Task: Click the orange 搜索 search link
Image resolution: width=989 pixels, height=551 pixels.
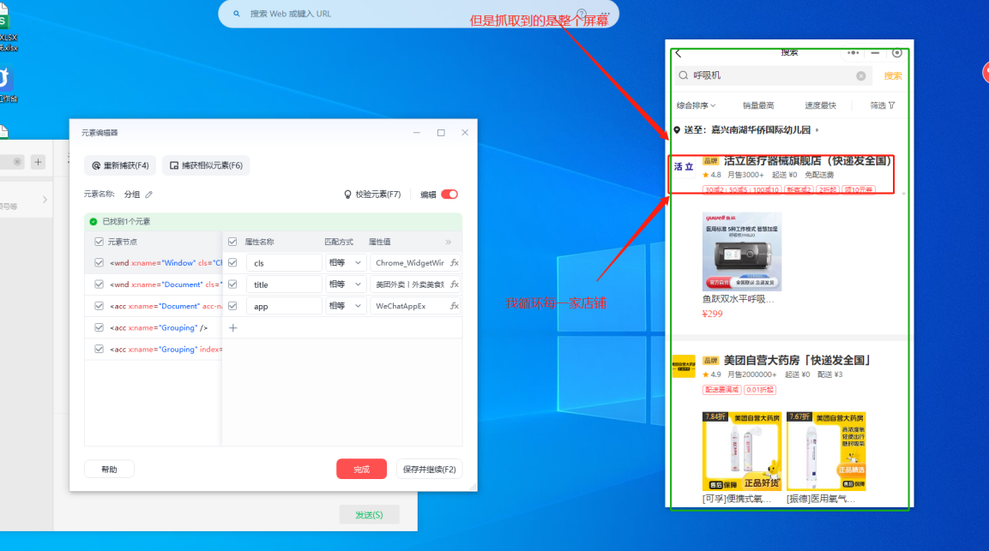Action: (x=892, y=75)
